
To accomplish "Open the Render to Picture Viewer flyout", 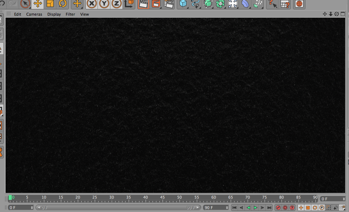I will [x=156, y=4].
